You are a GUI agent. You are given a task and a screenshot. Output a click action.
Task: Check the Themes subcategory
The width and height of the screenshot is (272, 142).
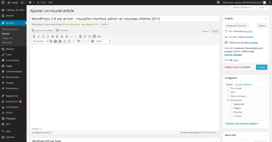click(231, 116)
